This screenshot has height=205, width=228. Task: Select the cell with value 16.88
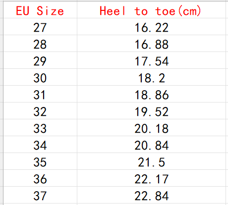pyautogui.click(x=151, y=44)
